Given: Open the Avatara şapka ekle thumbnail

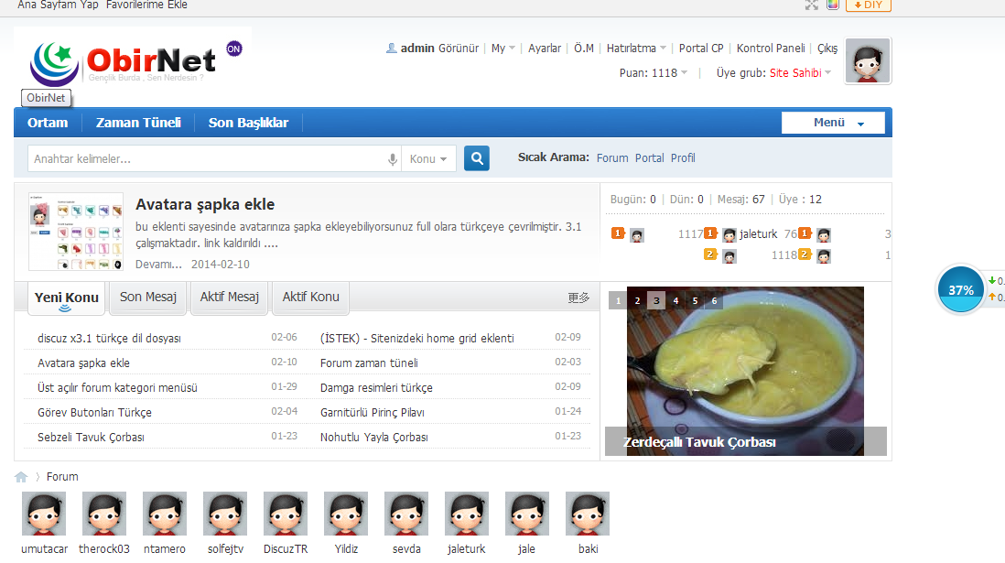Looking at the screenshot, I should pyautogui.click(x=76, y=232).
